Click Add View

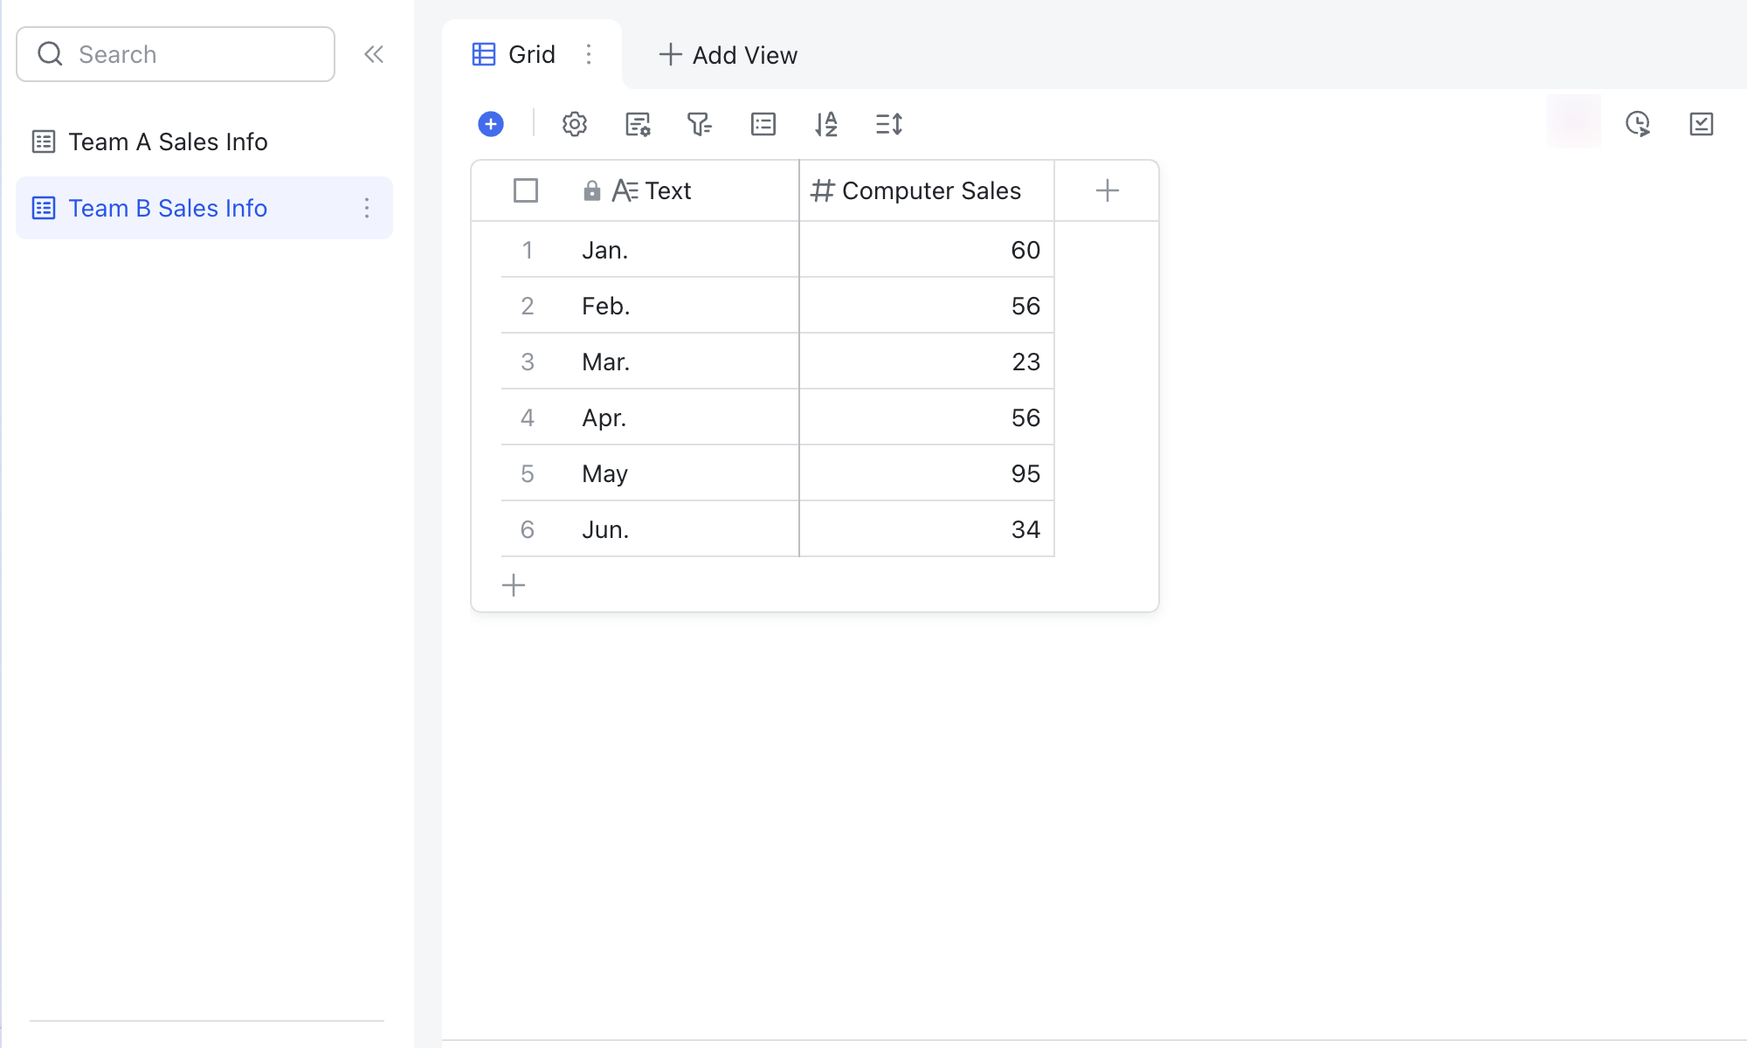[728, 55]
